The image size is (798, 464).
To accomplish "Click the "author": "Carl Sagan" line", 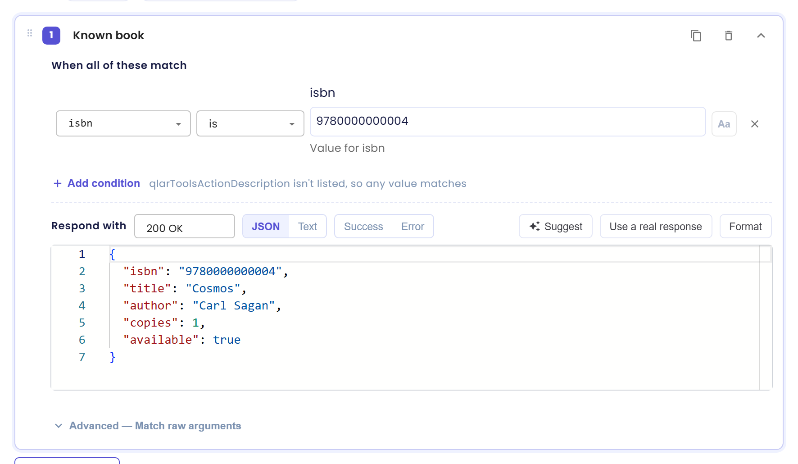I will click(x=202, y=305).
